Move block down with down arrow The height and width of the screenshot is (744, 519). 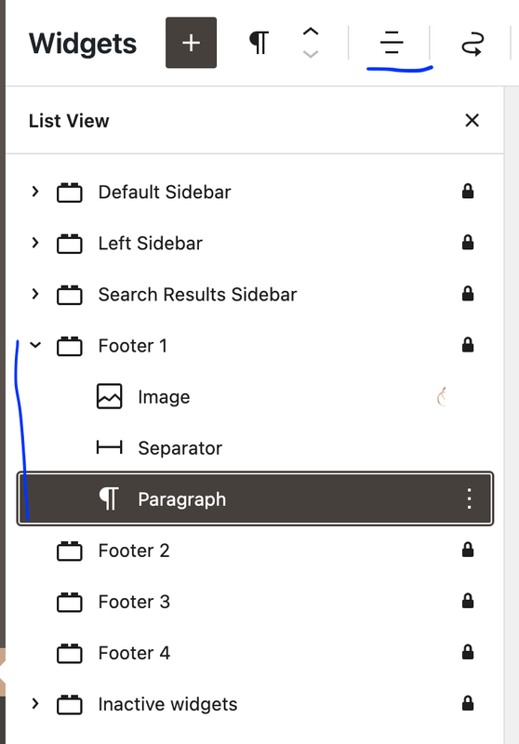coord(311,54)
